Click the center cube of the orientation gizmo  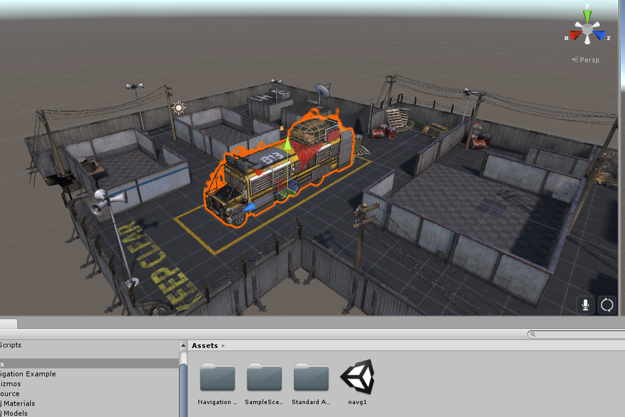point(587,30)
